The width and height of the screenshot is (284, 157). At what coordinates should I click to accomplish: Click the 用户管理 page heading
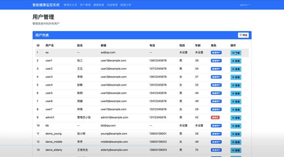tap(43, 17)
